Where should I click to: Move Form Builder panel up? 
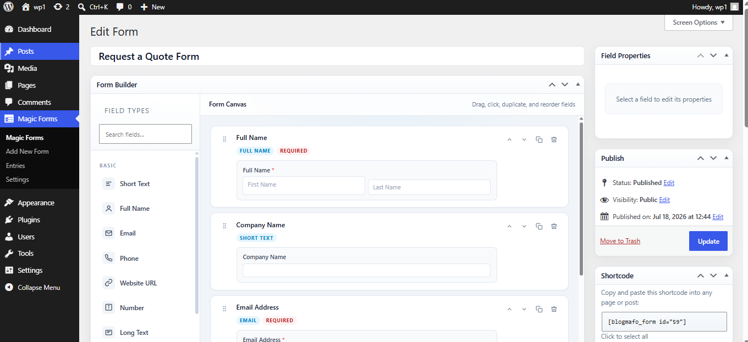(552, 85)
